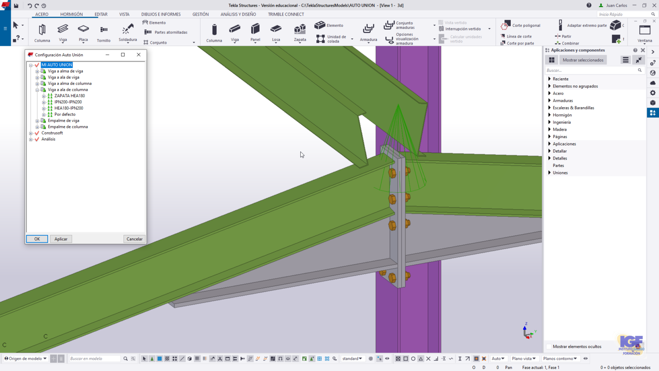Toggle the 'Mostrar seleccionados' button
Image resolution: width=659 pixels, height=371 pixels.
pos(583,60)
